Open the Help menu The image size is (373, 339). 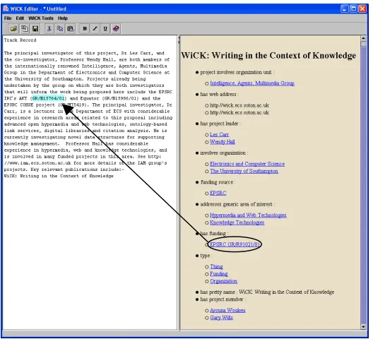click(63, 18)
